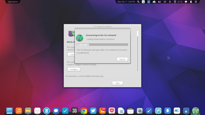Click the white graph app indicator in the top panel
Viewport: 205px width, 115px height.
tap(143, 2)
